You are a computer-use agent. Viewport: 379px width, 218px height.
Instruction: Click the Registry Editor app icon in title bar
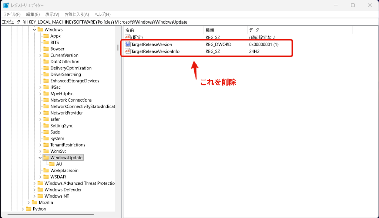tap(7, 6)
